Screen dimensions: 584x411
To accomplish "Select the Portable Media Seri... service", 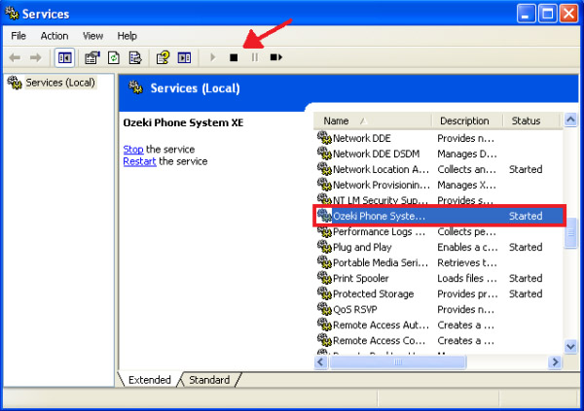I will [439, 263].
